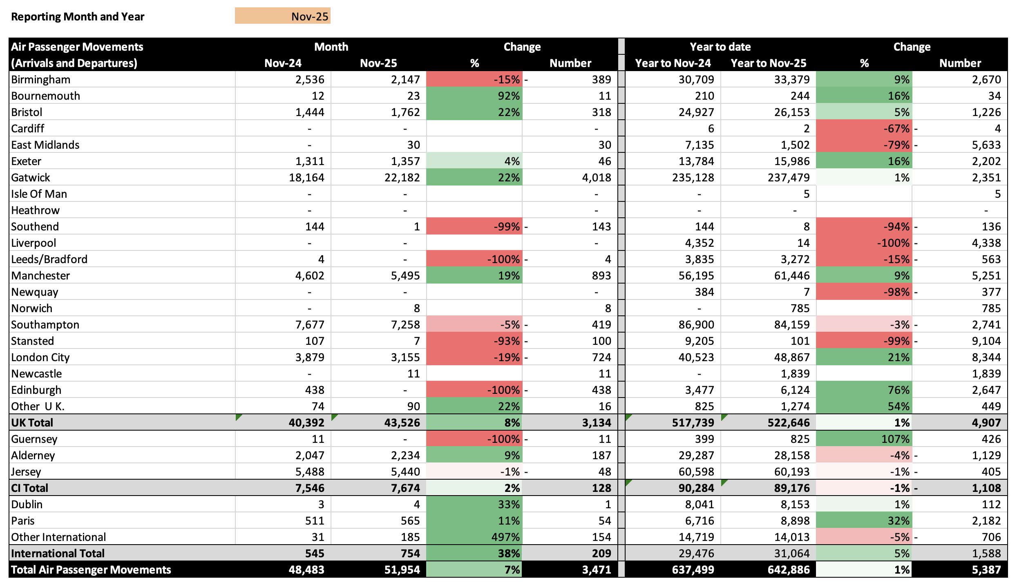Viewport: 1017px width, 583px height.
Task: Click green triangle on UK Total Year to Nov-24
Action: 628,417
